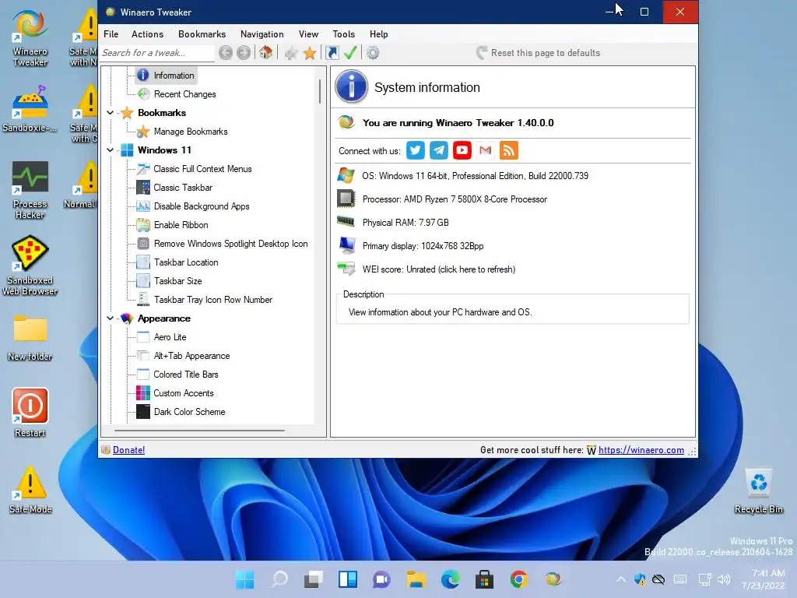
Task: Open Microsoft Edge from the taskbar
Action: (451, 579)
